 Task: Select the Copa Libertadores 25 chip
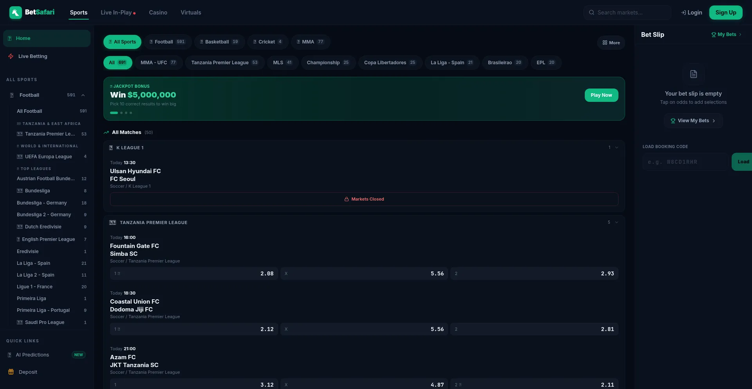(390, 63)
